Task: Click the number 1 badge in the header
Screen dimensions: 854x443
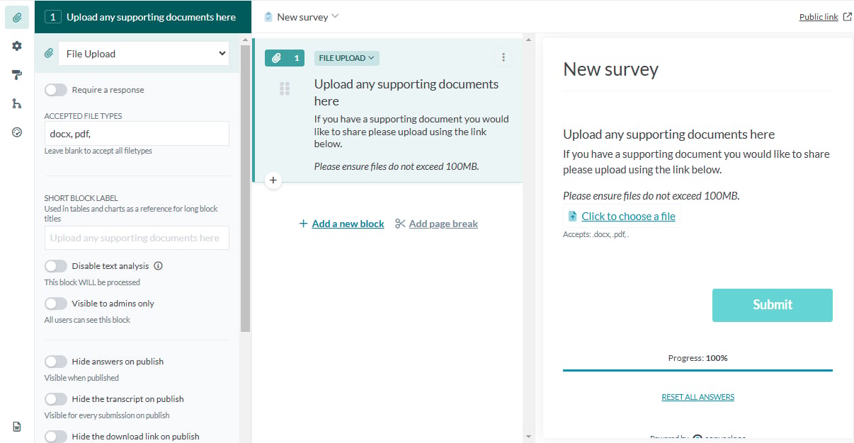Action: pyautogui.click(x=52, y=17)
